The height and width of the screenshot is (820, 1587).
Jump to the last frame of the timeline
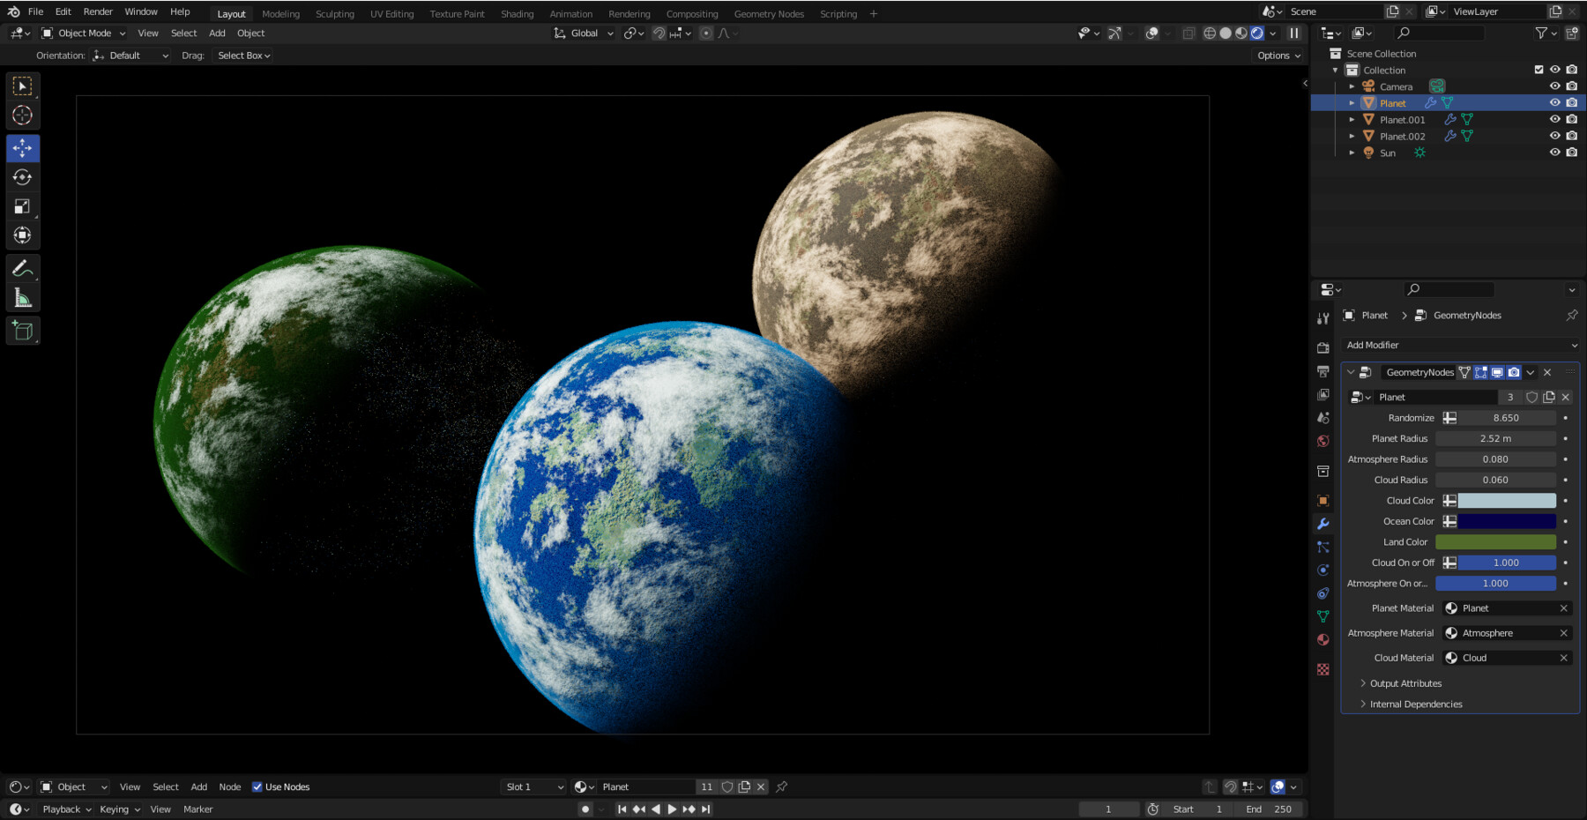[705, 809]
